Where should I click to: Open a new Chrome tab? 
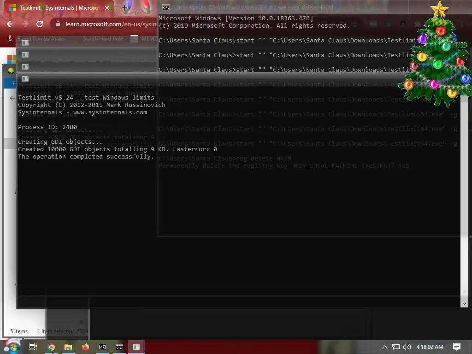pyautogui.click(x=124, y=8)
